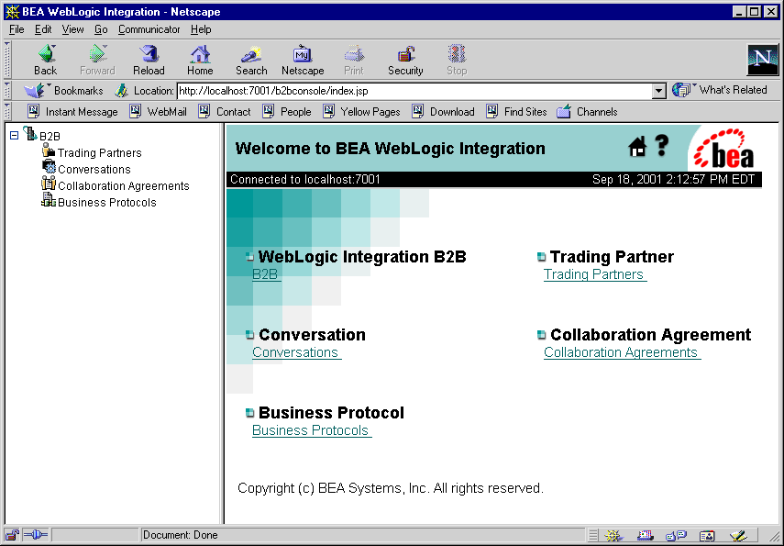Open the Business Protocols link in main page

point(311,430)
